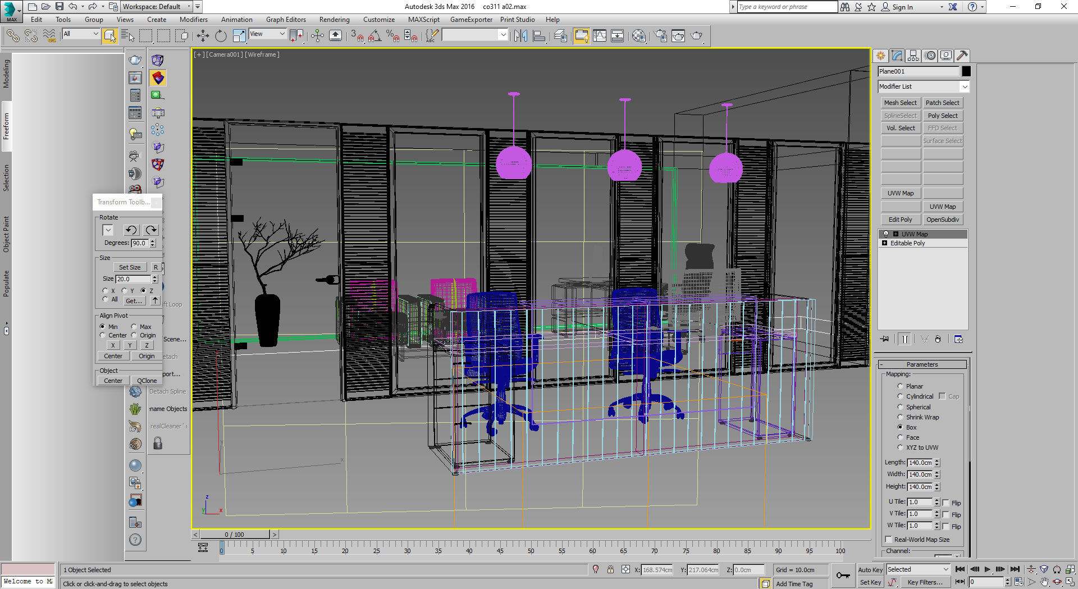Select the X axis radio in Size group
1078x589 pixels.
(x=105, y=291)
